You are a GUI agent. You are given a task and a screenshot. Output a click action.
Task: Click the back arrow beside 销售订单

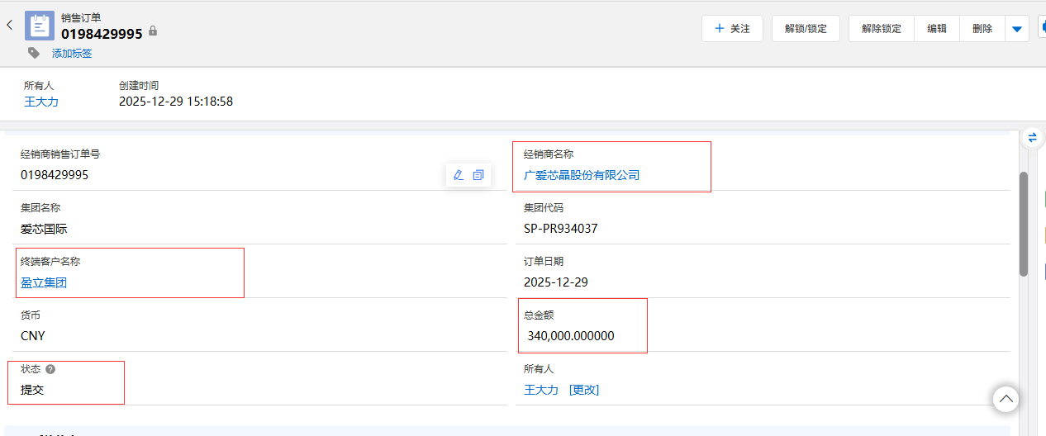click(x=10, y=26)
